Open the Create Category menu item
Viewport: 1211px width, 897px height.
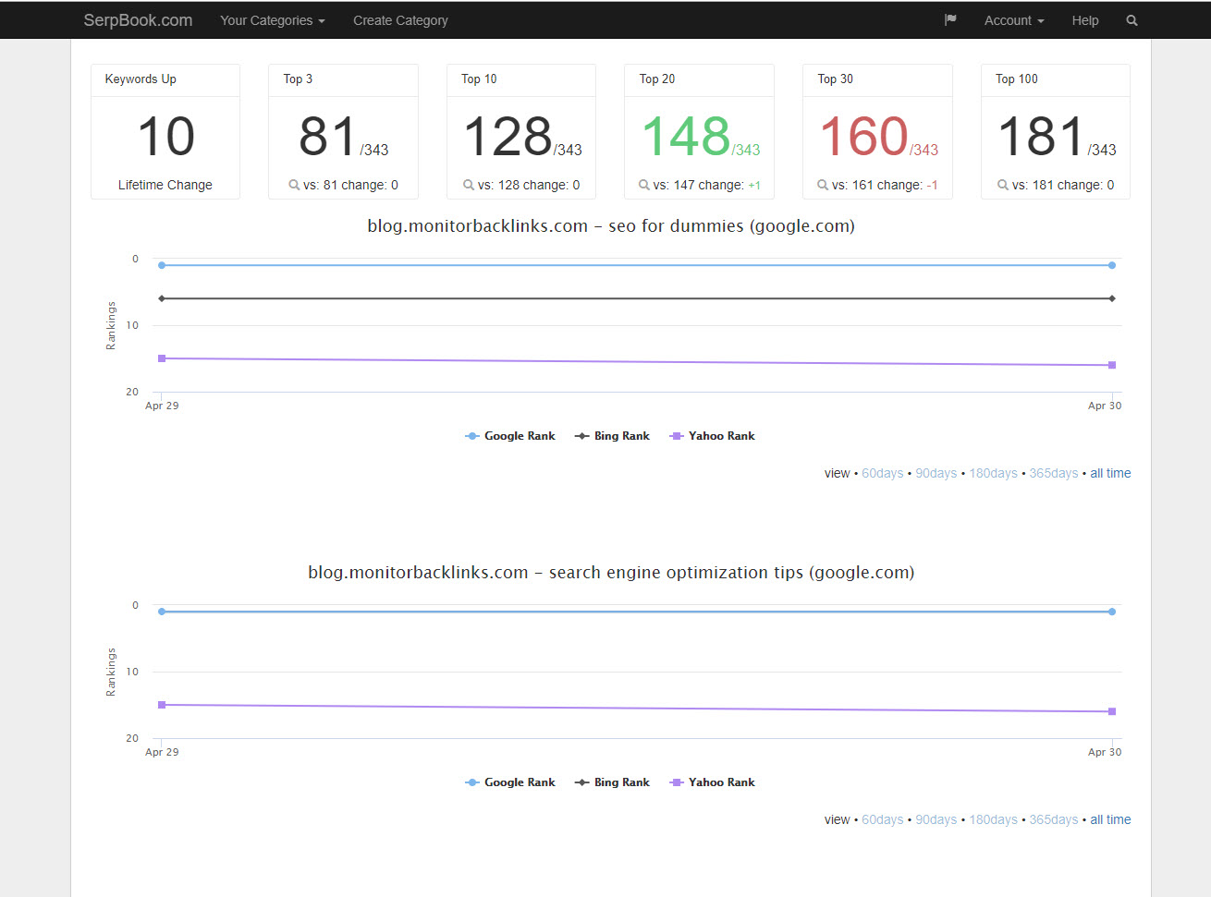coord(400,20)
